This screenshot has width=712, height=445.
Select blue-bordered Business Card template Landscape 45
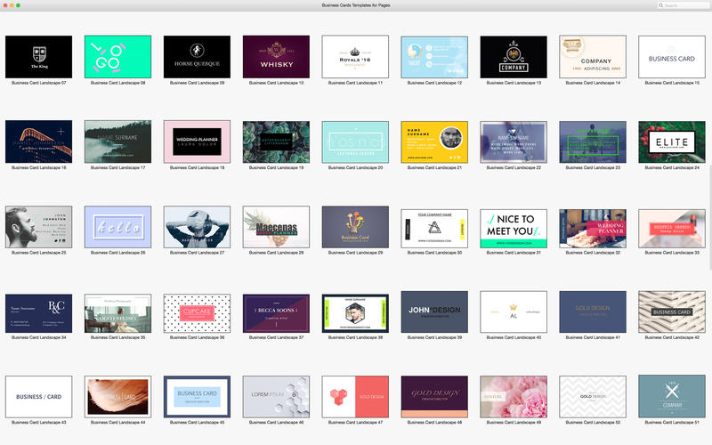pos(197,396)
